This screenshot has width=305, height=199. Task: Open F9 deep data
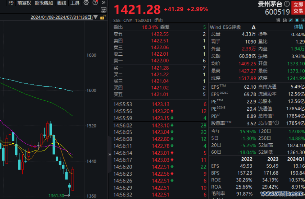click(x=11, y=3)
